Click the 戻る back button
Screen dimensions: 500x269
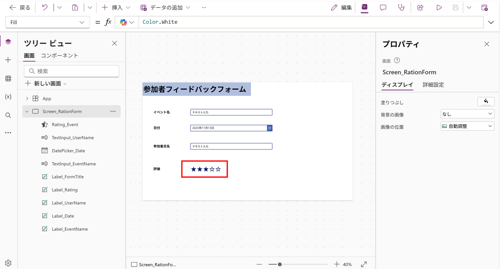(x=20, y=7)
